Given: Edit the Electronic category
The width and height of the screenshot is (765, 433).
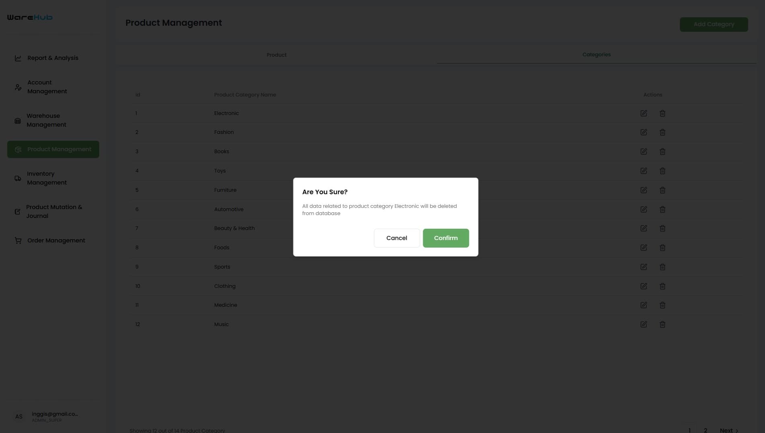Looking at the screenshot, I should [644, 113].
